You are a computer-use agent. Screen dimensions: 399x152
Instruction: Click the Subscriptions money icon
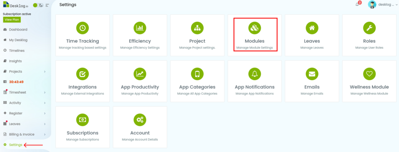pyautogui.click(x=83, y=120)
